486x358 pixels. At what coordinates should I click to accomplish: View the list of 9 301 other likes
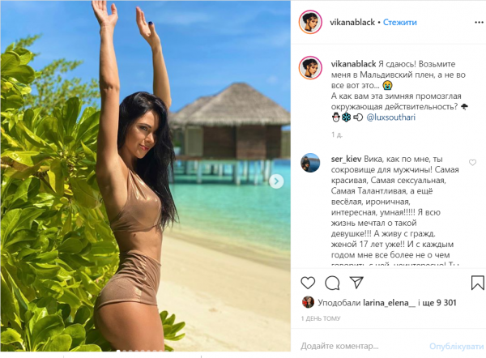[x=437, y=302]
